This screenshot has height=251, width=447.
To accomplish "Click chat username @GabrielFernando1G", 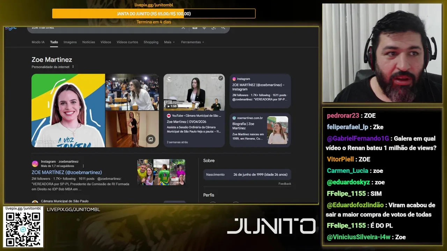I will (358, 139).
